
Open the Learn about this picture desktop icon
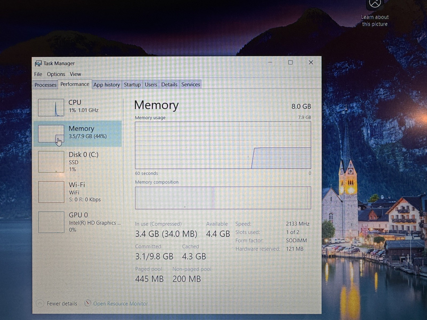pos(375,4)
